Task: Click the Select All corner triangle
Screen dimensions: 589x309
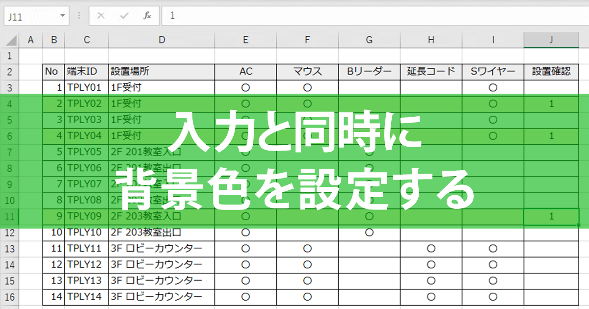Action: 10,40
